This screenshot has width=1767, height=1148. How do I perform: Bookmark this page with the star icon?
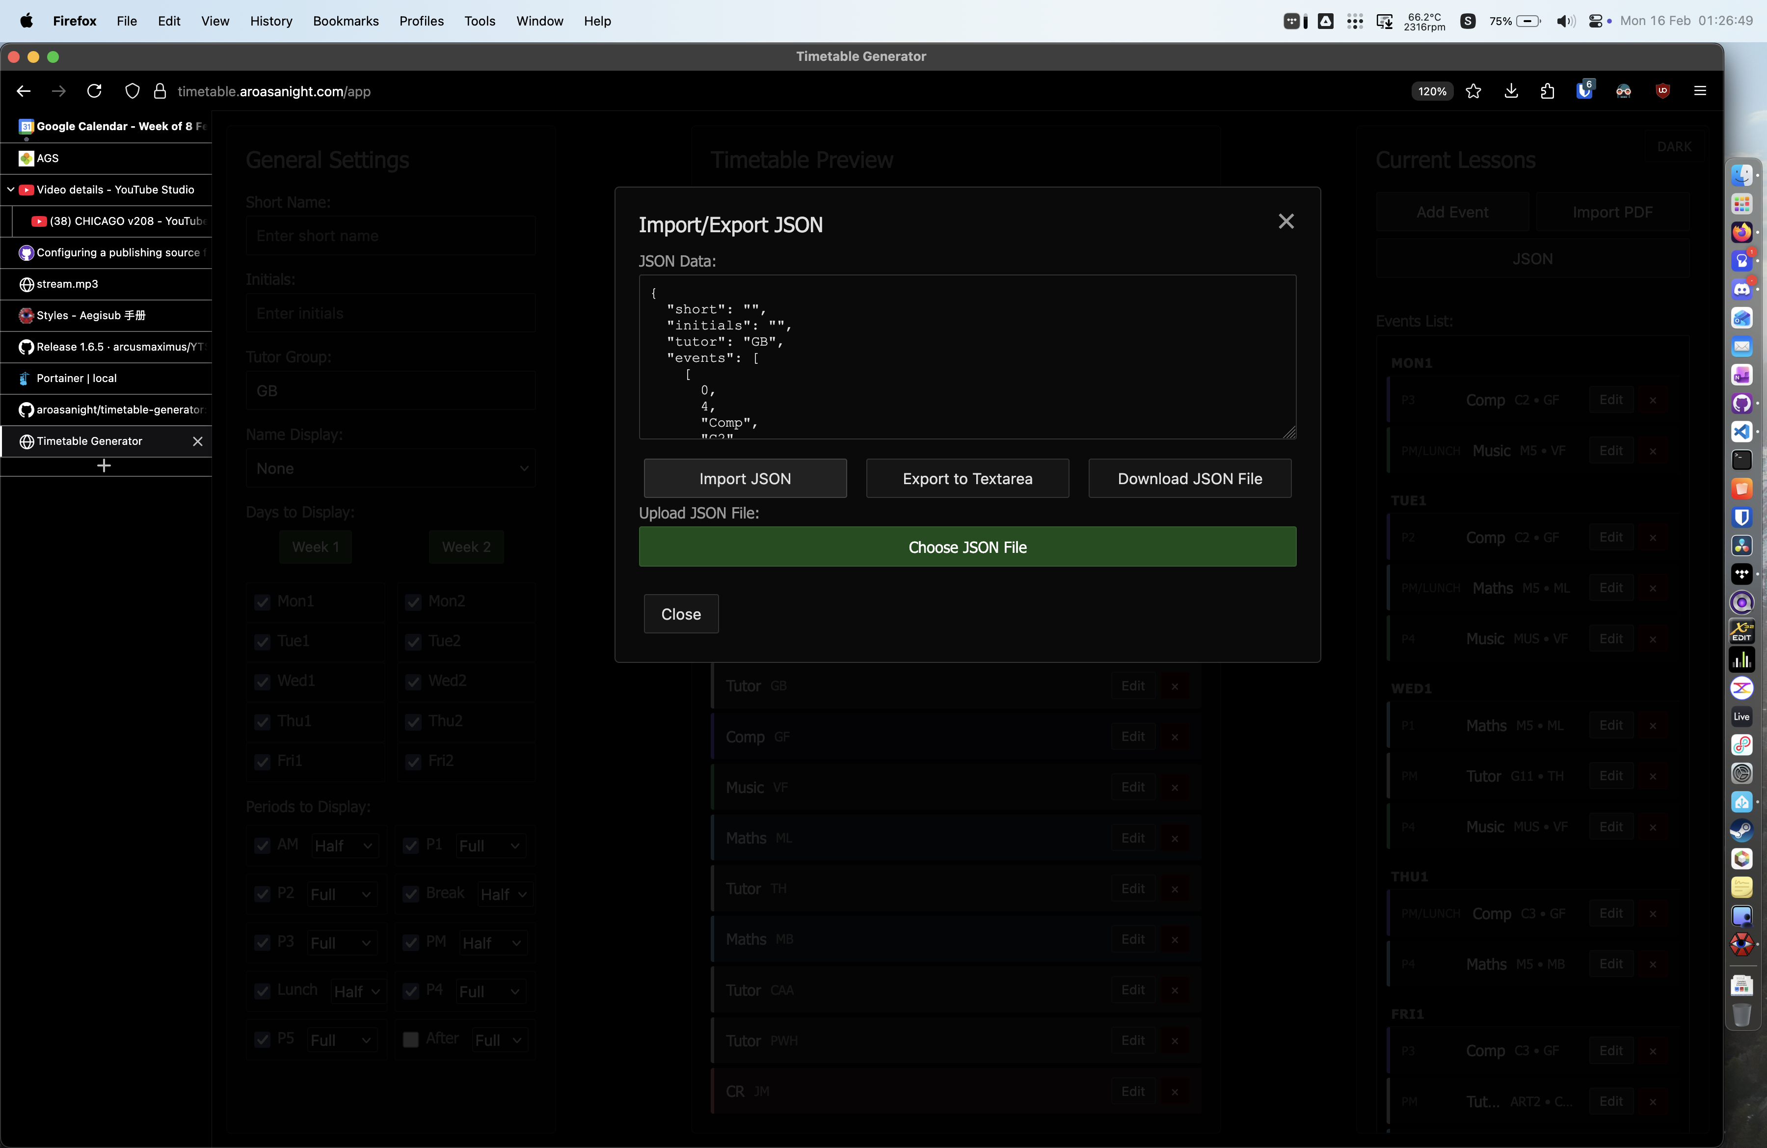(x=1474, y=91)
